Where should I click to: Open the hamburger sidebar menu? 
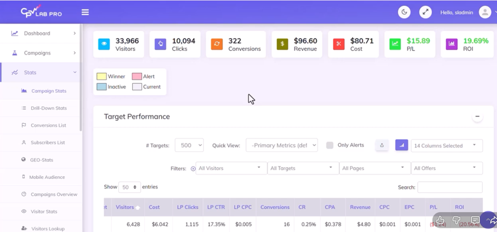point(85,12)
